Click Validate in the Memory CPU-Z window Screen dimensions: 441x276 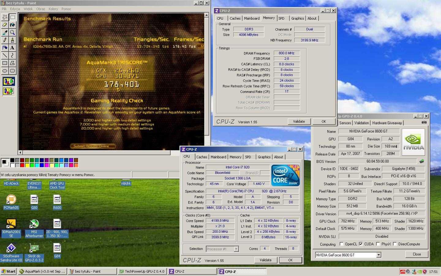(299, 121)
